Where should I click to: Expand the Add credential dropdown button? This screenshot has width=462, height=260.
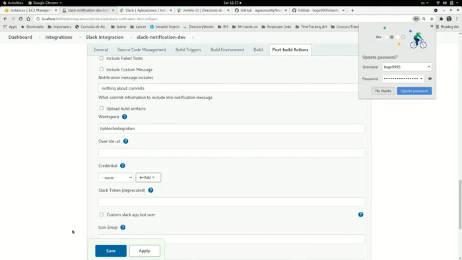click(148, 178)
